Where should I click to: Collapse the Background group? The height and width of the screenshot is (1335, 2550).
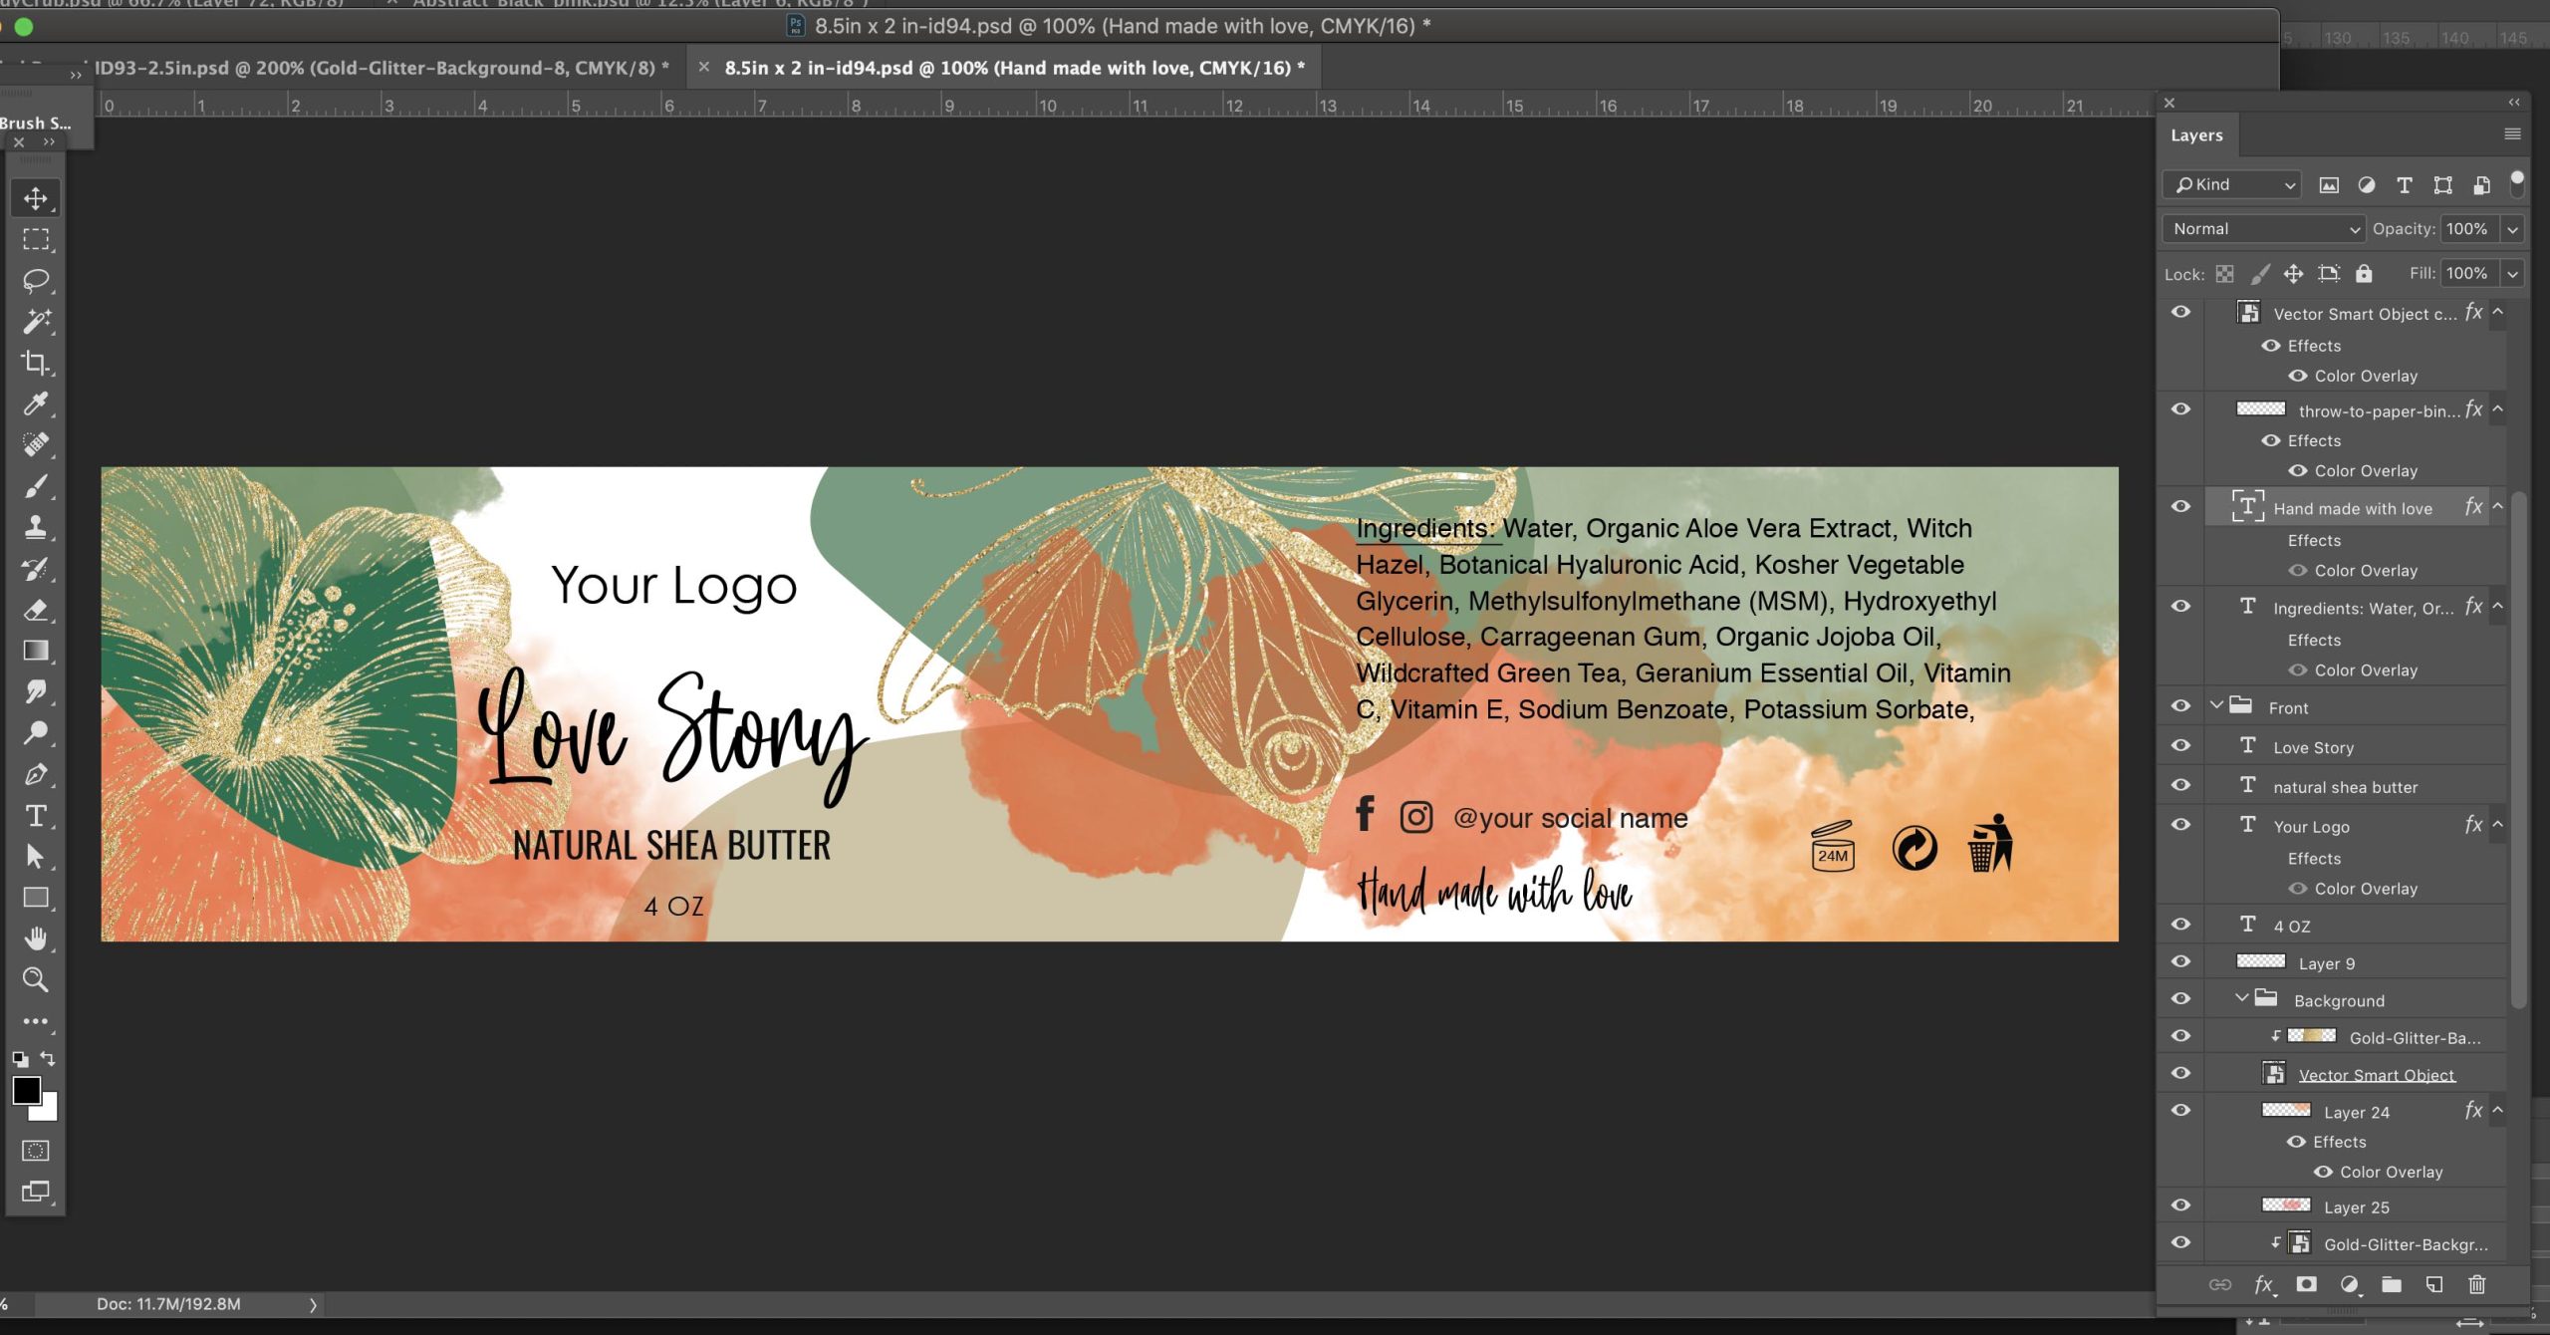[2241, 998]
